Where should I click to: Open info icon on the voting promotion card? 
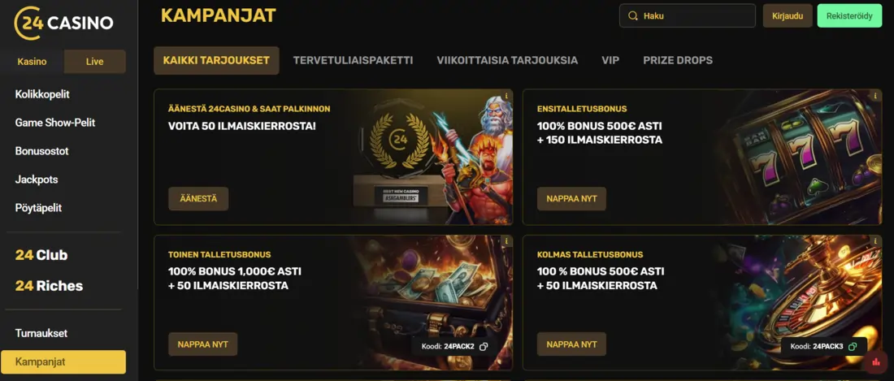click(506, 96)
